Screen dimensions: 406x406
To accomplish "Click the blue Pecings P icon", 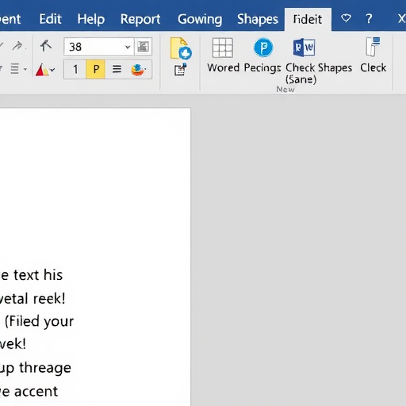I will 263,48.
